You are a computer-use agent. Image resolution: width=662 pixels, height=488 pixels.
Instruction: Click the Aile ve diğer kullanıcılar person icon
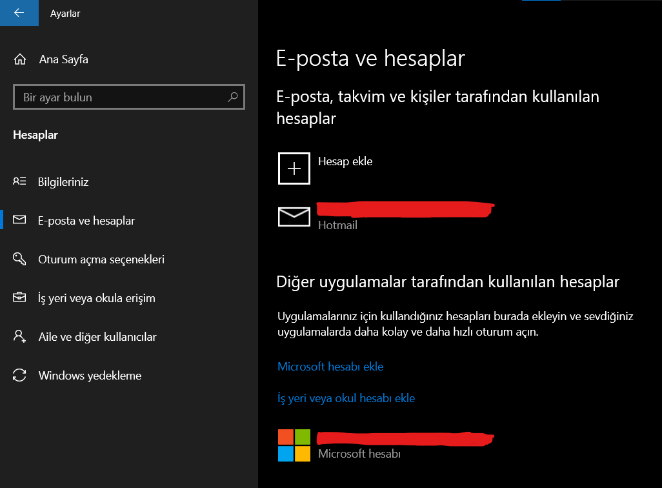tap(19, 336)
